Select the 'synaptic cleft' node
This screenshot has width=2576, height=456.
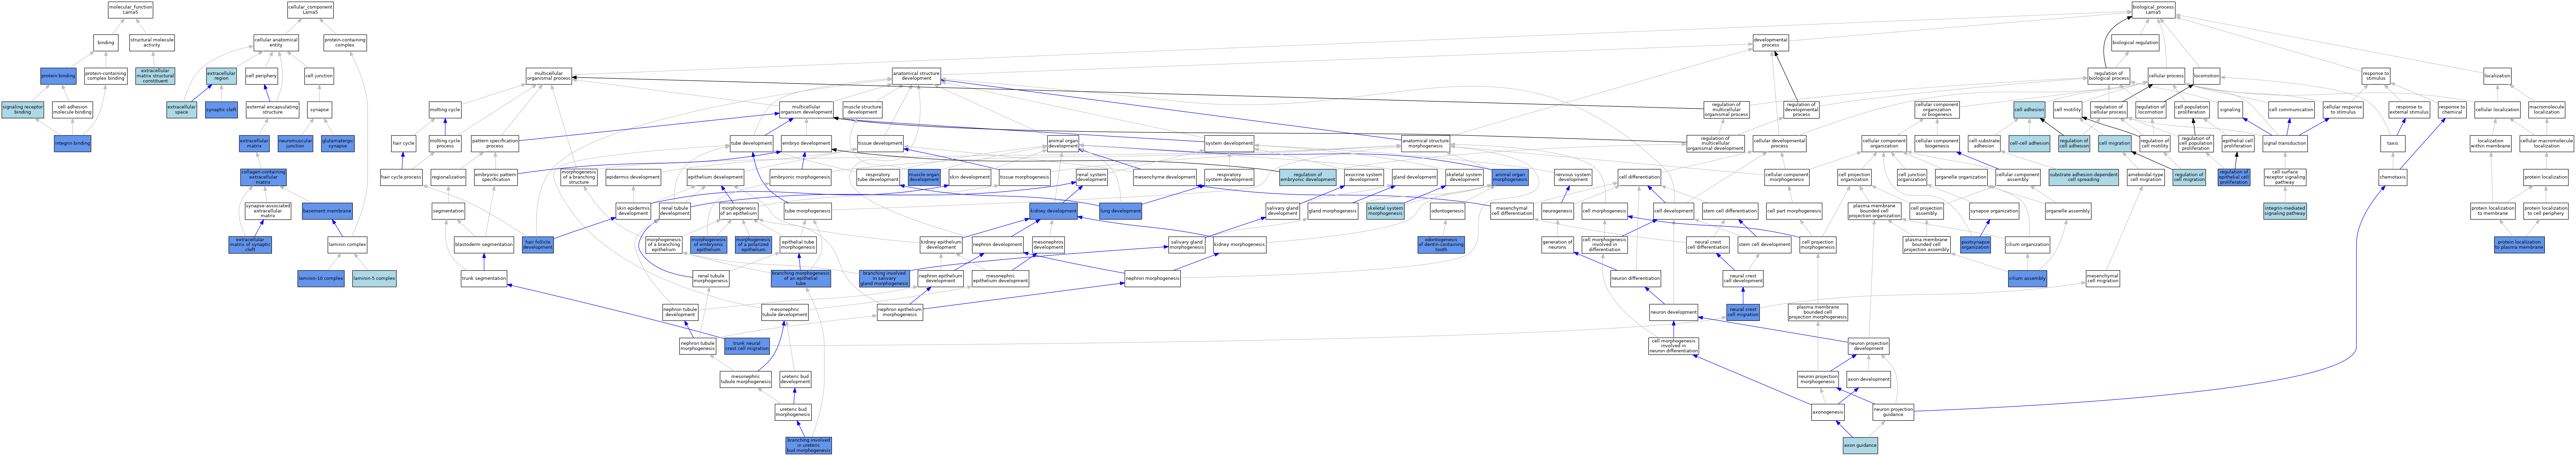pos(221,110)
